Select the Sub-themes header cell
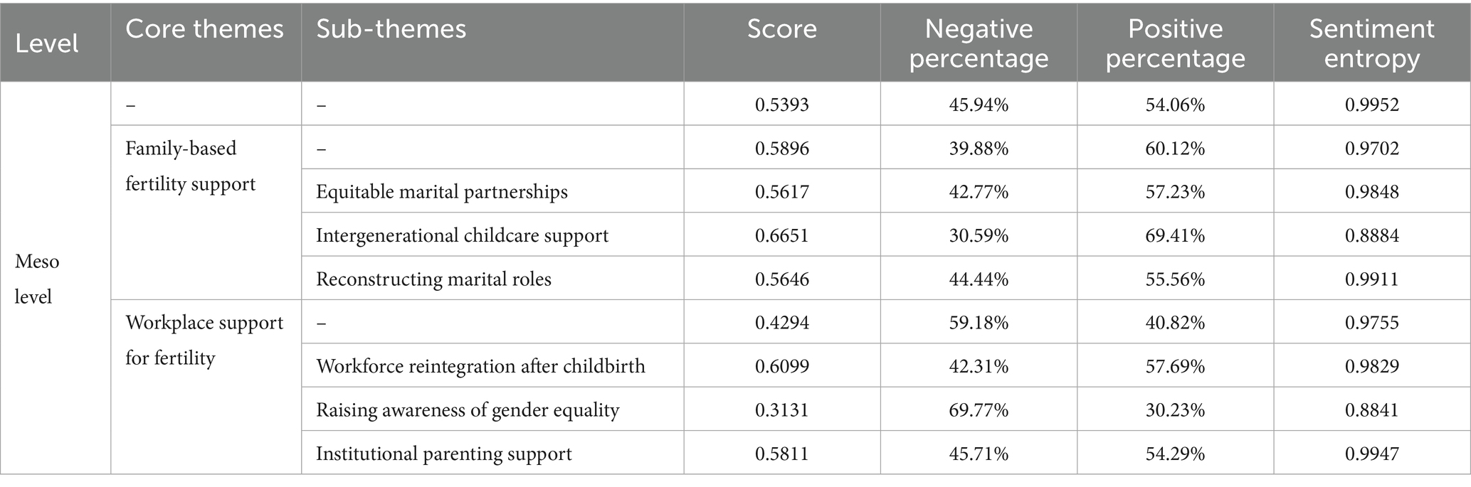Image resolution: width=1471 pixels, height=487 pixels. pos(391,29)
